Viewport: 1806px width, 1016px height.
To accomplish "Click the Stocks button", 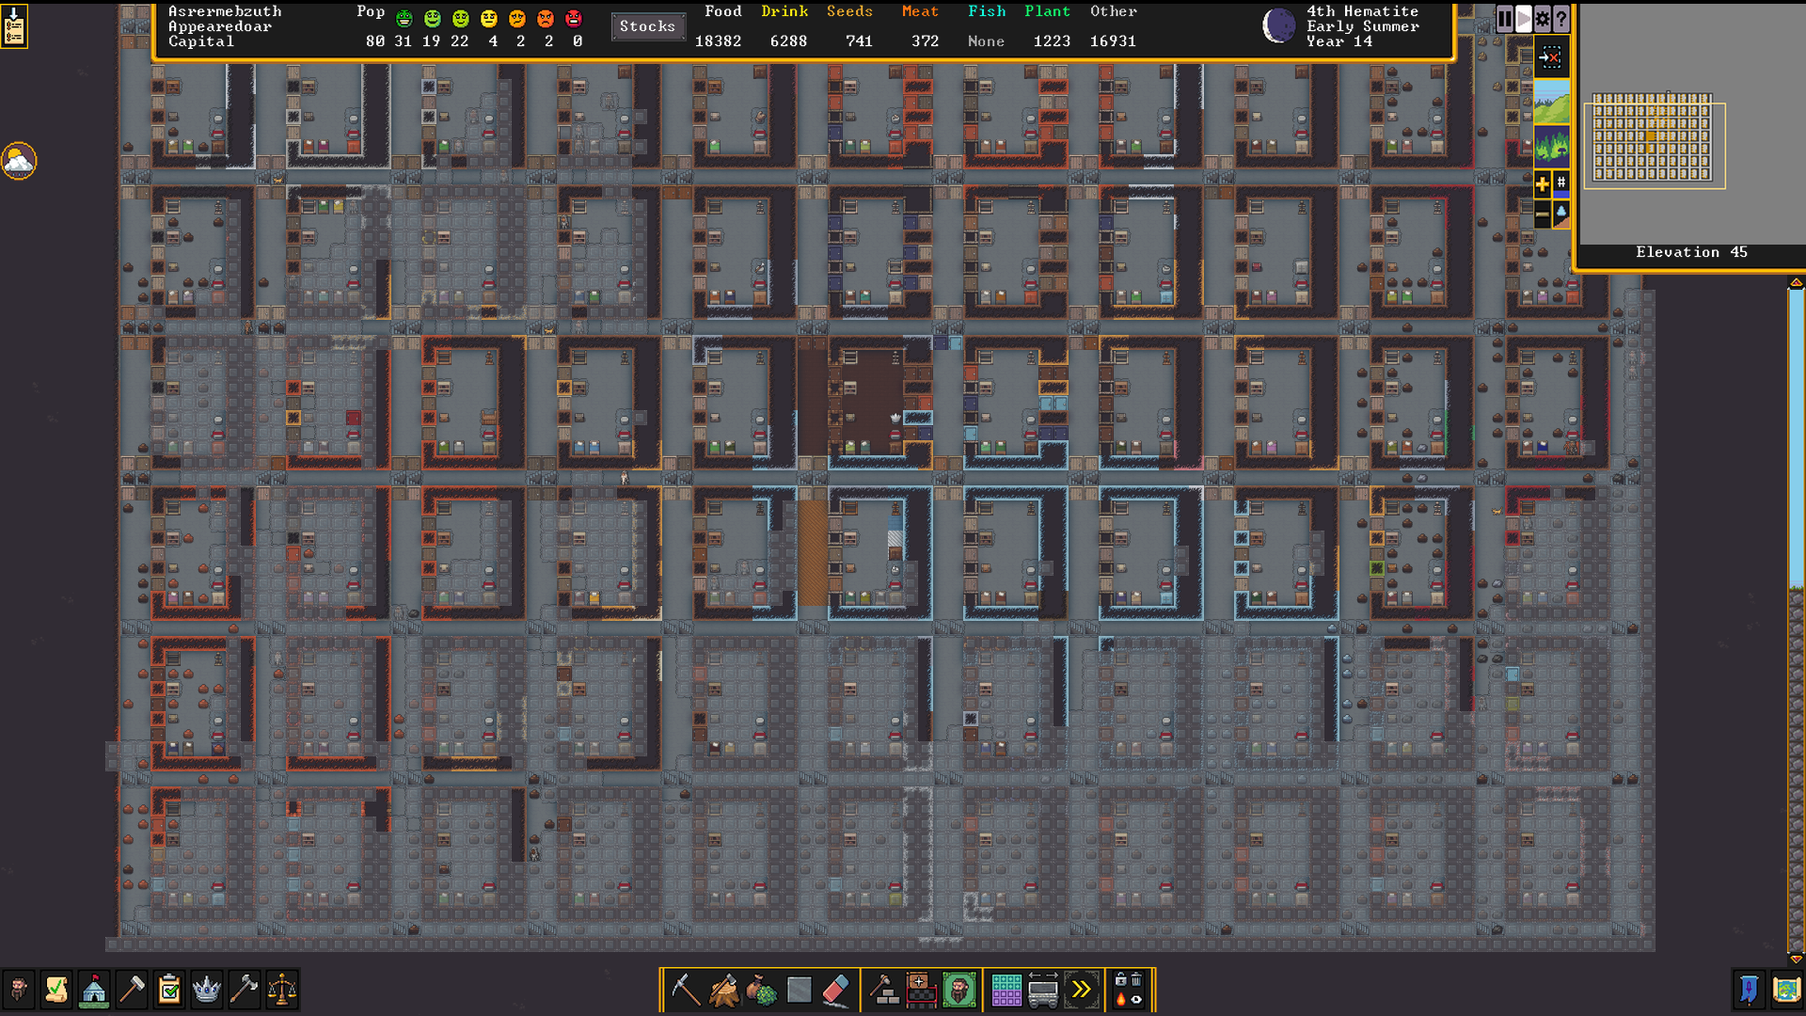I will coord(647,26).
